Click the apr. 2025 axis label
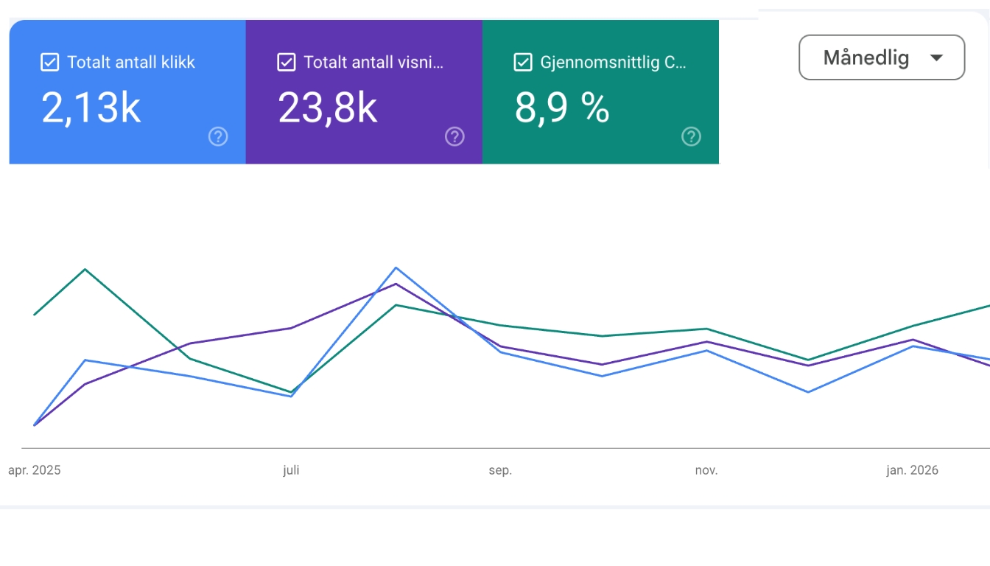The image size is (990, 566). pyautogui.click(x=35, y=470)
